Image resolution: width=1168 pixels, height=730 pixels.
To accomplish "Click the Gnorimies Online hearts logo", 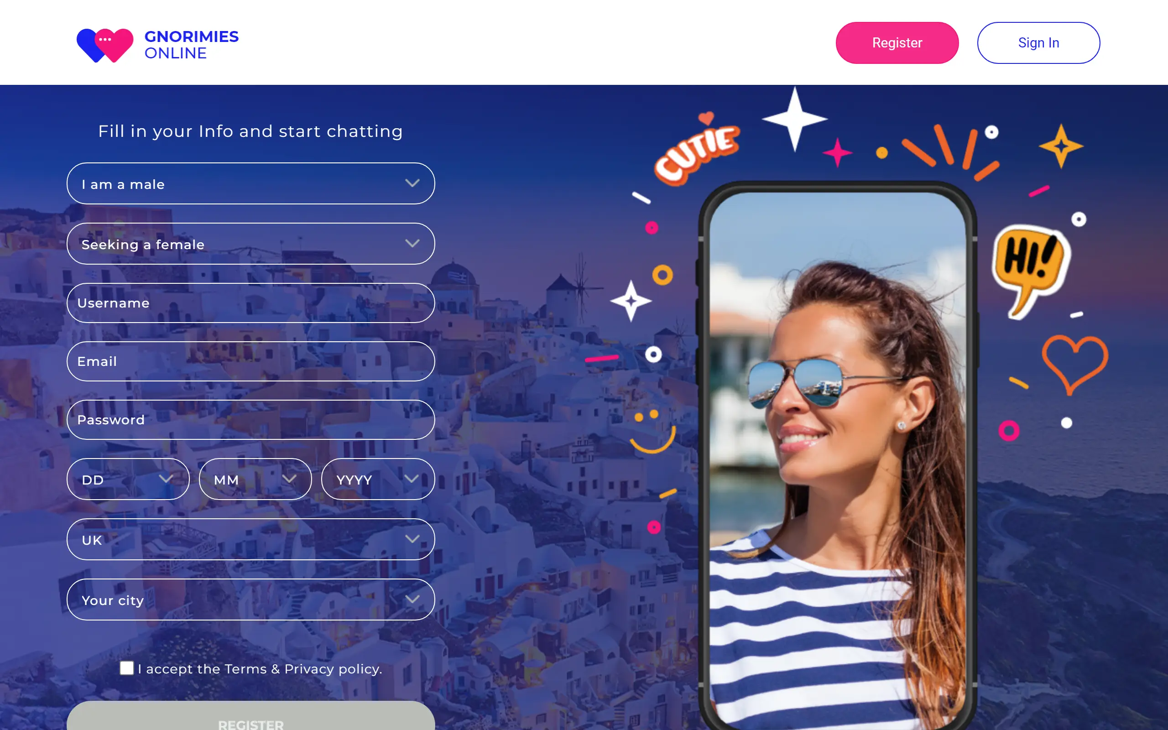I will click(x=105, y=45).
